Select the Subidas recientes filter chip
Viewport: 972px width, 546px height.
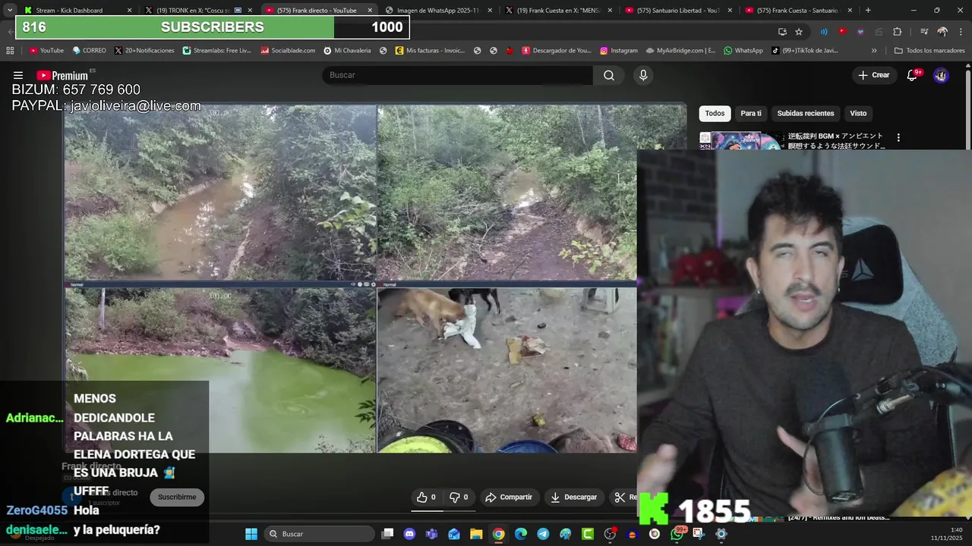pos(806,114)
